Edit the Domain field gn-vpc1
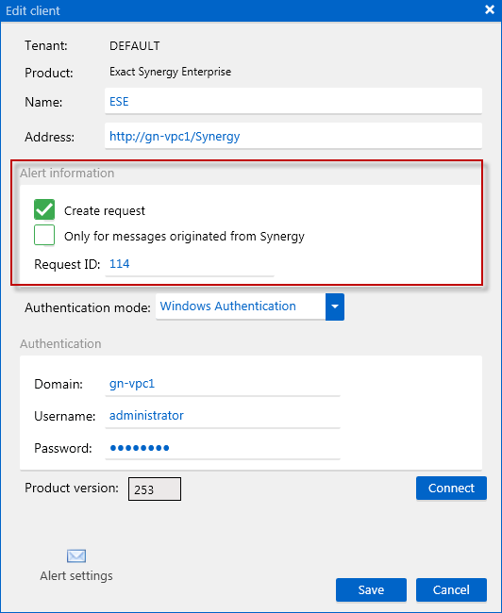The image size is (502, 613). 223,384
